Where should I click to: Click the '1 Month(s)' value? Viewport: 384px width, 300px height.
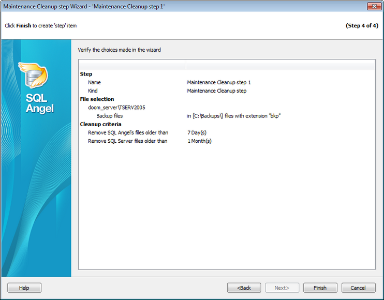[x=199, y=141]
